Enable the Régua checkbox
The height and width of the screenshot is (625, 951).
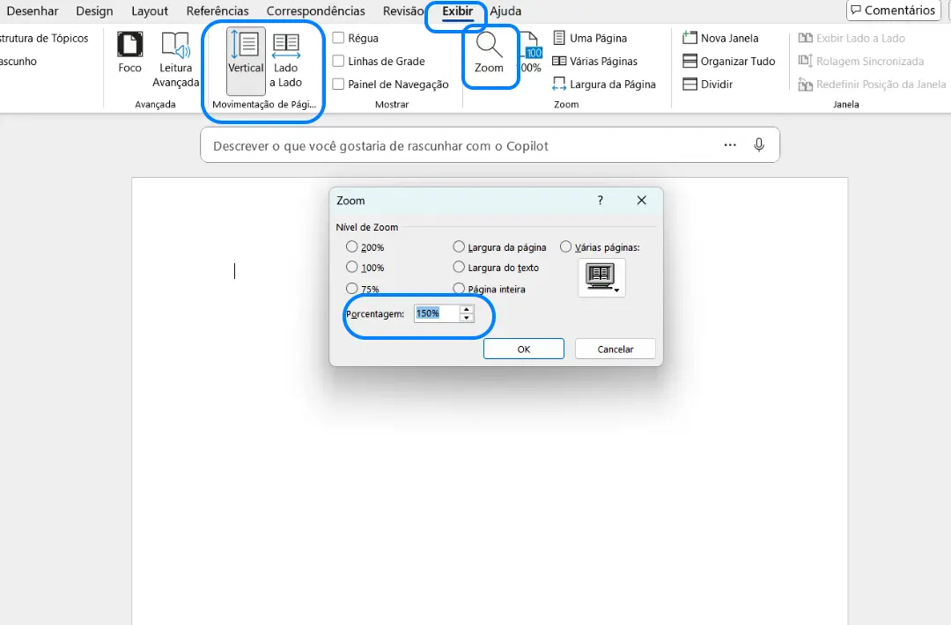(x=338, y=37)
